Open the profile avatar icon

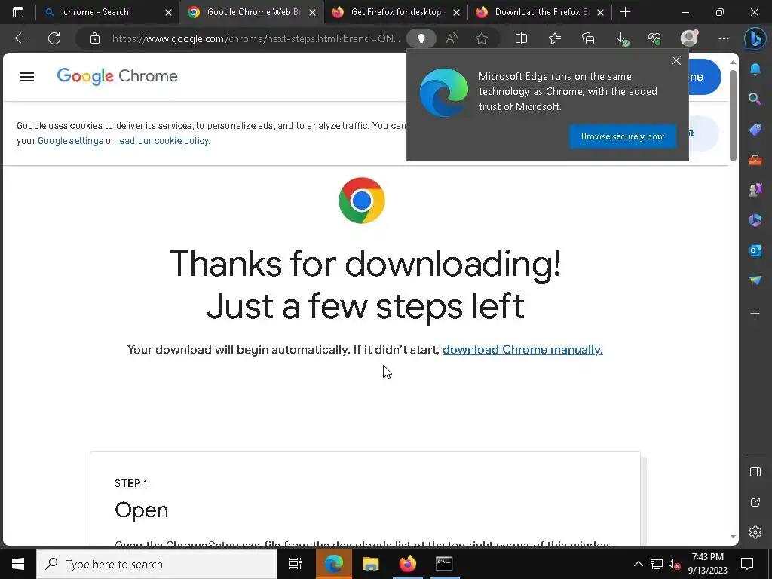click(x=689, y=38)
